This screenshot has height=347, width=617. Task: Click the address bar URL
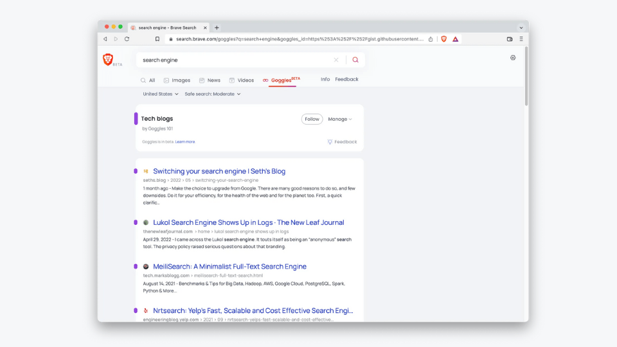click(300, 39)
